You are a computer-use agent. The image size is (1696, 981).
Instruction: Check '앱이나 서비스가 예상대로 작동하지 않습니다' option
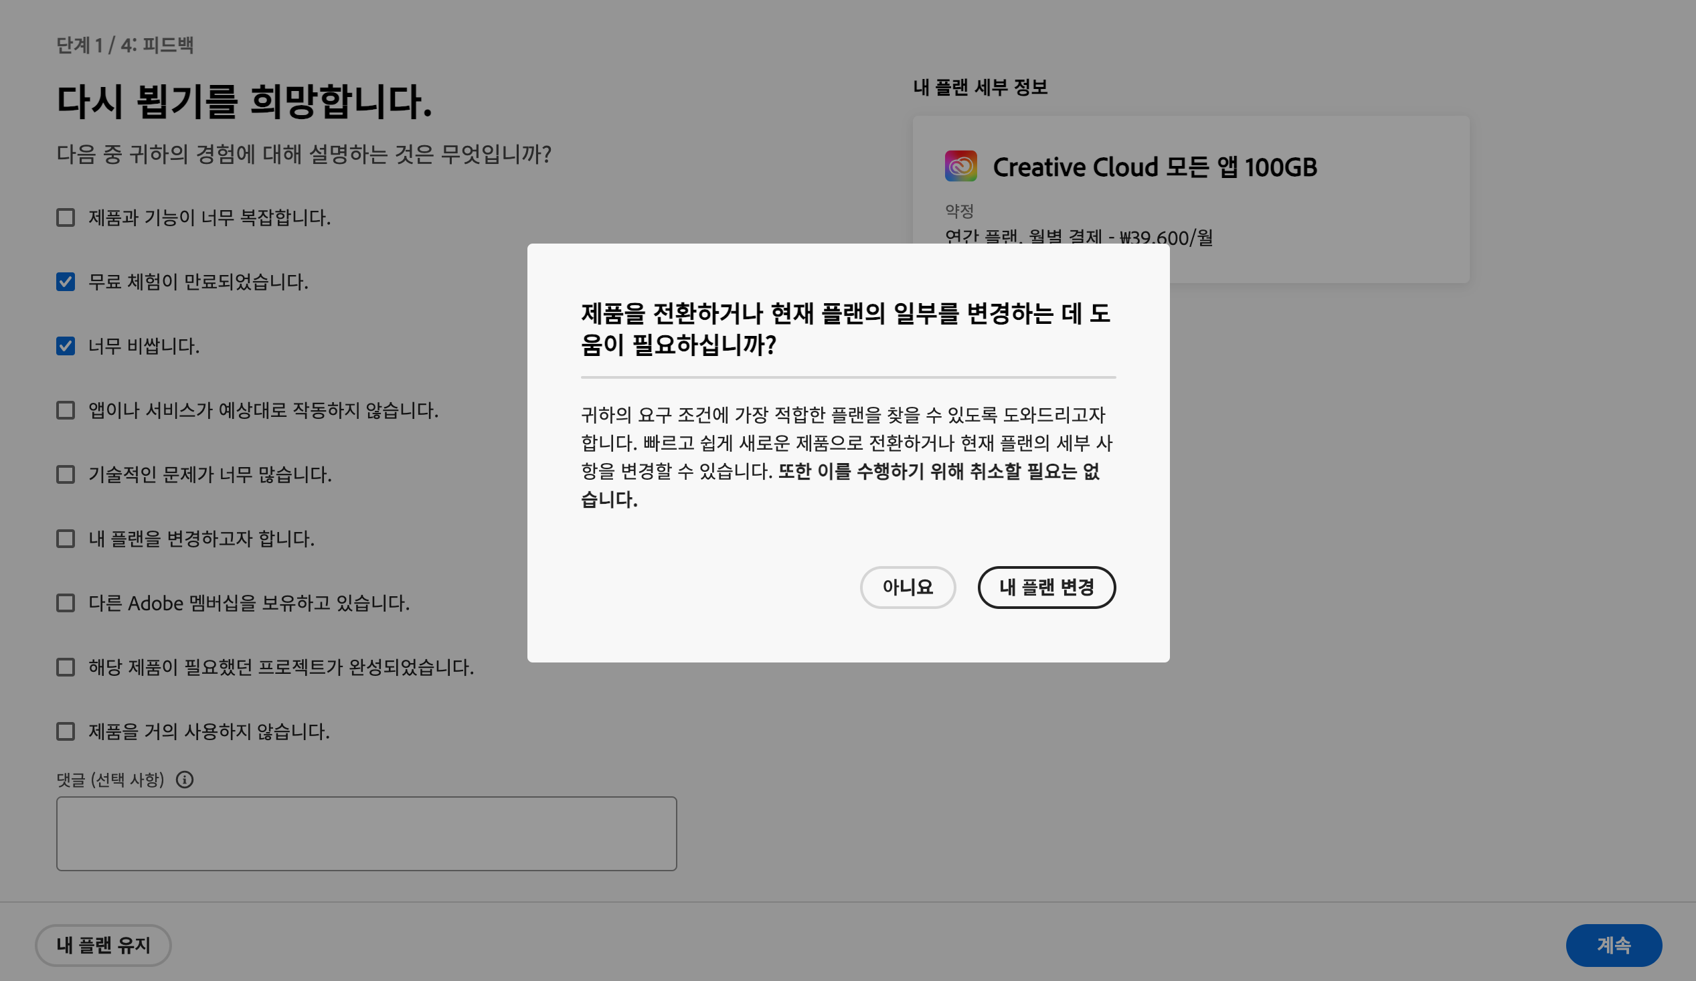[66, 410]
